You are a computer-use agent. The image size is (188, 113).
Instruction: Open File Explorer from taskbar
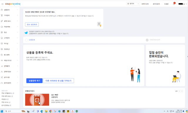click(46, 111)
